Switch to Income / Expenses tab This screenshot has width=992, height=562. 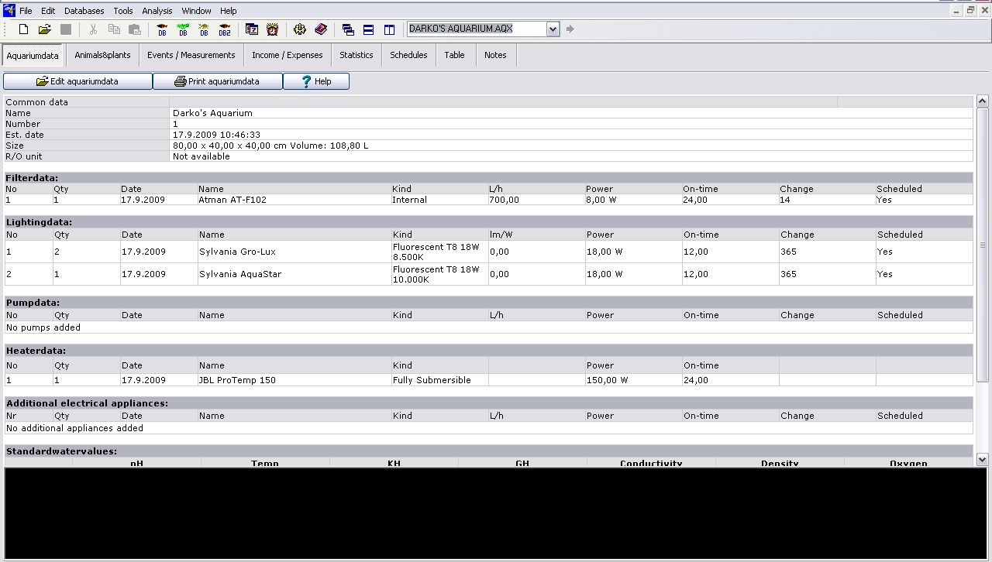click(288, 55)
